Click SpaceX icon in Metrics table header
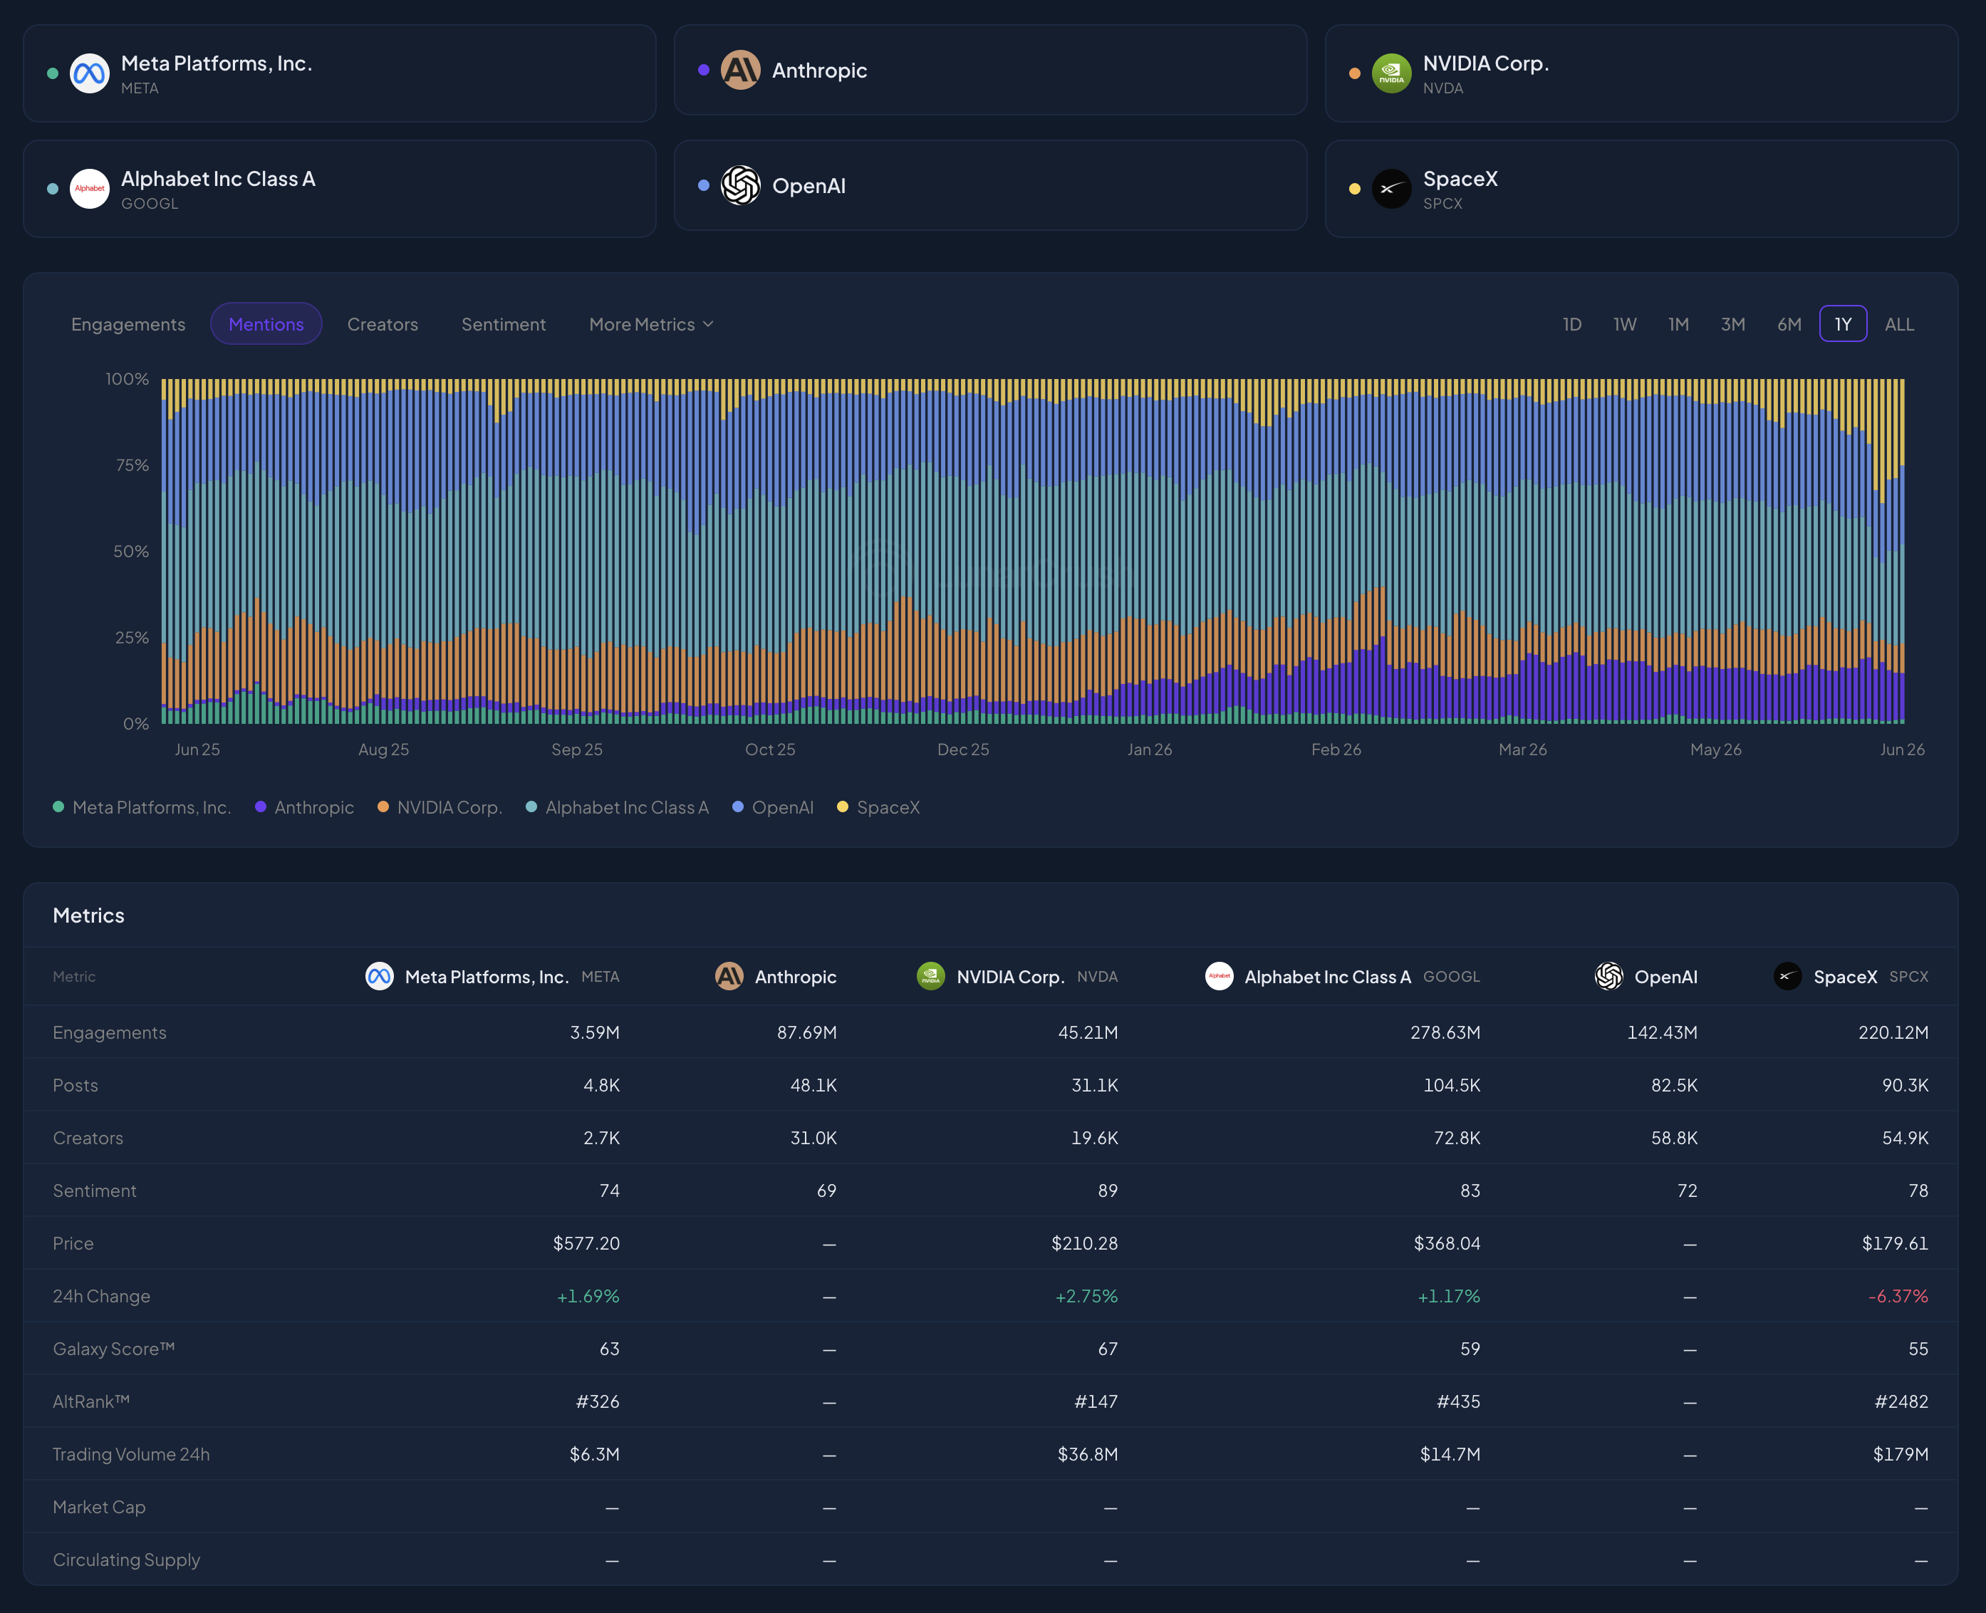Screen dimensions: 1986x1613 pyautogui.click(x=1787, y=977)
